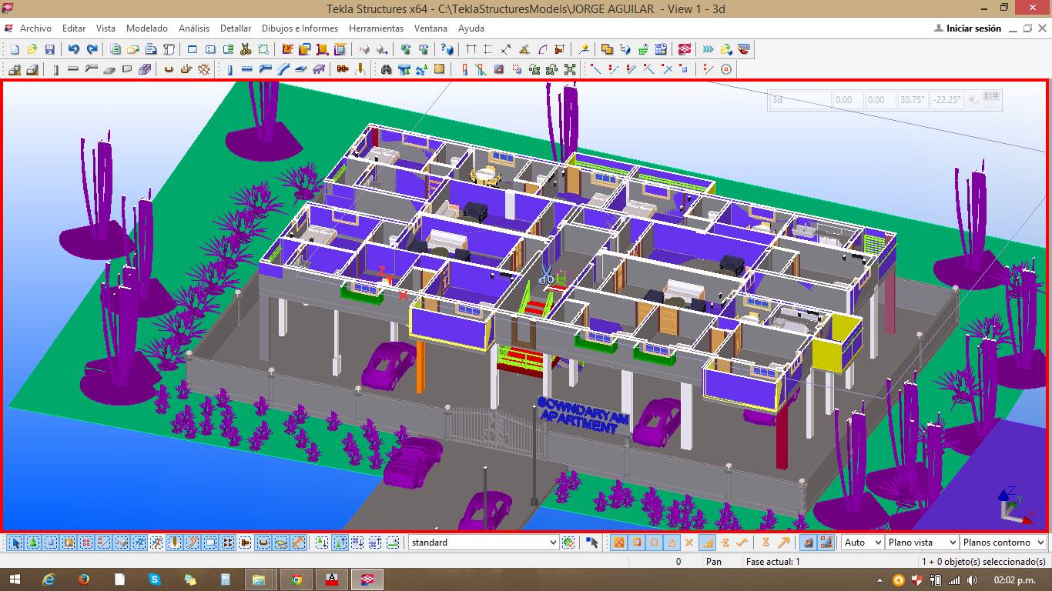Click Iniciar sesión link

point(973,28)
